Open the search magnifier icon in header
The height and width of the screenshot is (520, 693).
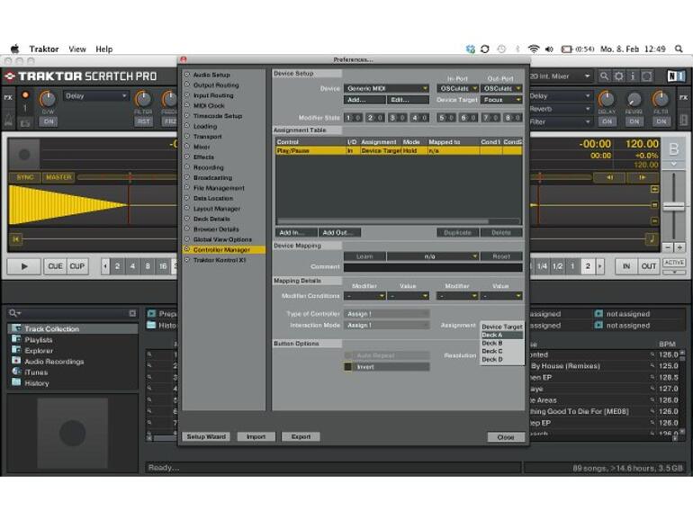(x=605, y=76)
